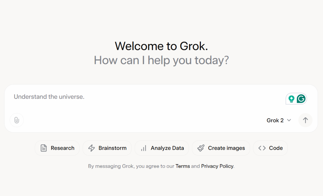This screenshot has width=323, height=196.
Task: Click the paperclip attach file icon
Action: pos(17,120)
